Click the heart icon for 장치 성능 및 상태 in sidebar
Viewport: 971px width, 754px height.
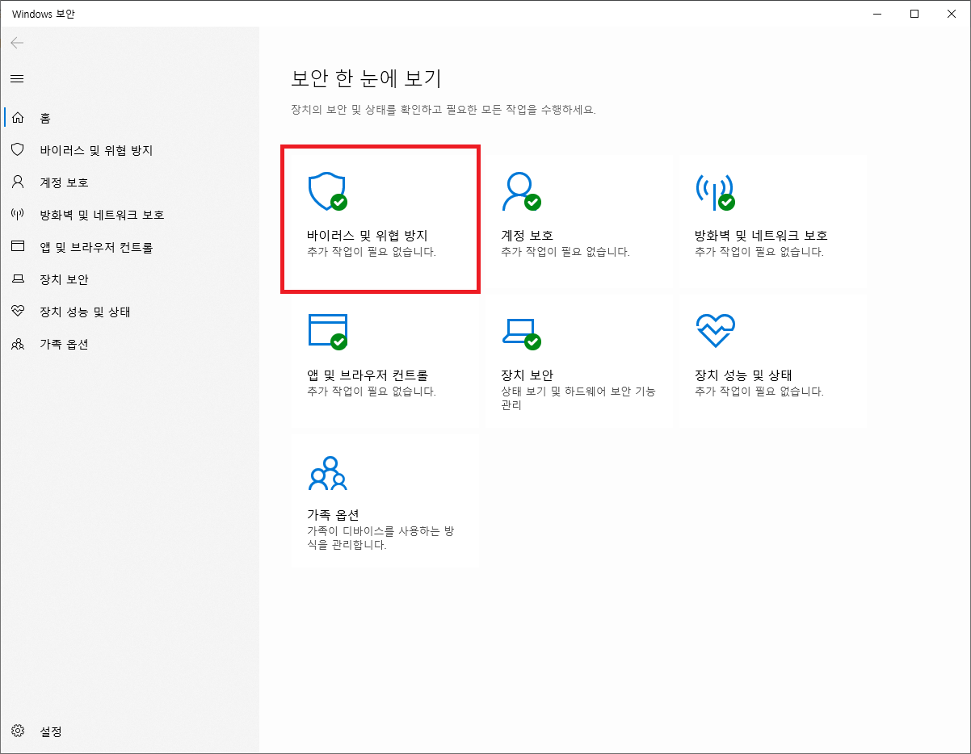[x=18, y=312]
